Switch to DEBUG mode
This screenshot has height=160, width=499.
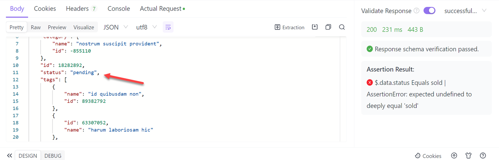53,156
